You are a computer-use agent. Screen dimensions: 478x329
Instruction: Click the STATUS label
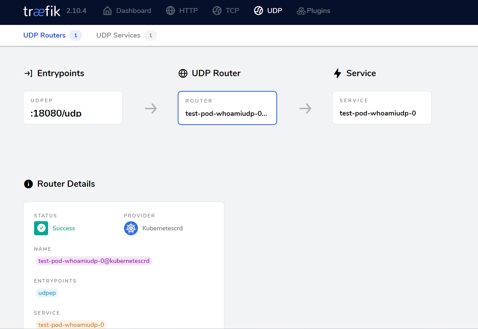pyautogui.click(x=45, y=216)
